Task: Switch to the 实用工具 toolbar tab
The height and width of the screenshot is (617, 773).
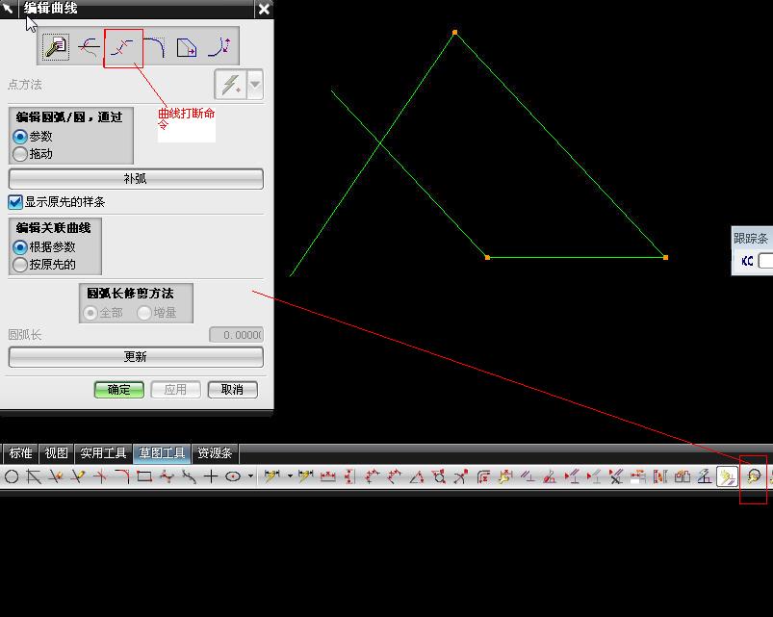Action: (x=103, y=453)
